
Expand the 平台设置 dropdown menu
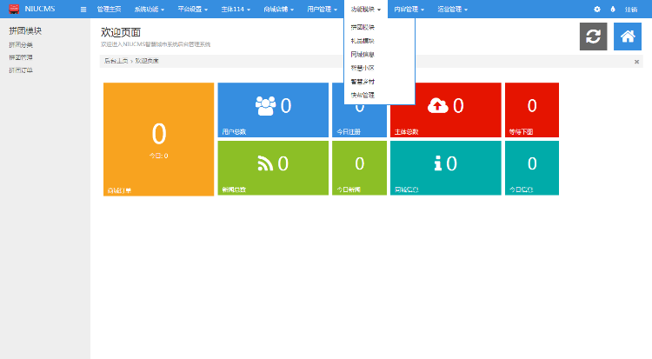192,10
